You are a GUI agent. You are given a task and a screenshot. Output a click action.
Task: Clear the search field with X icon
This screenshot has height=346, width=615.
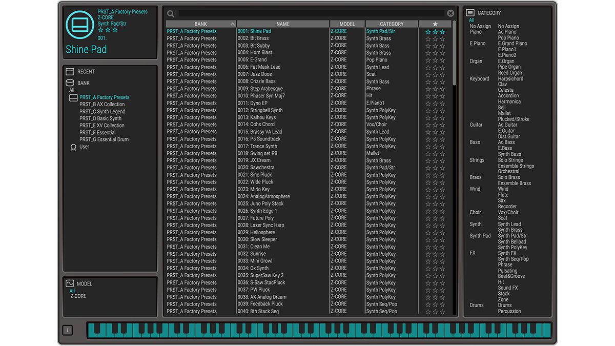450,14
